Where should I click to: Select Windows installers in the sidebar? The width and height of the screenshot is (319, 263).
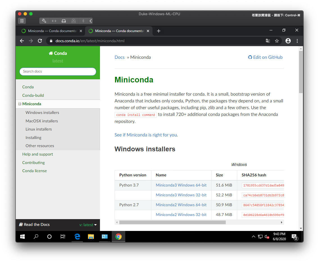tap(42, 112)
